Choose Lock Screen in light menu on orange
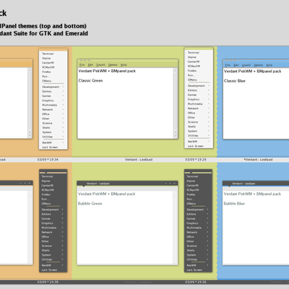289x289 pixels. point(50,147)
